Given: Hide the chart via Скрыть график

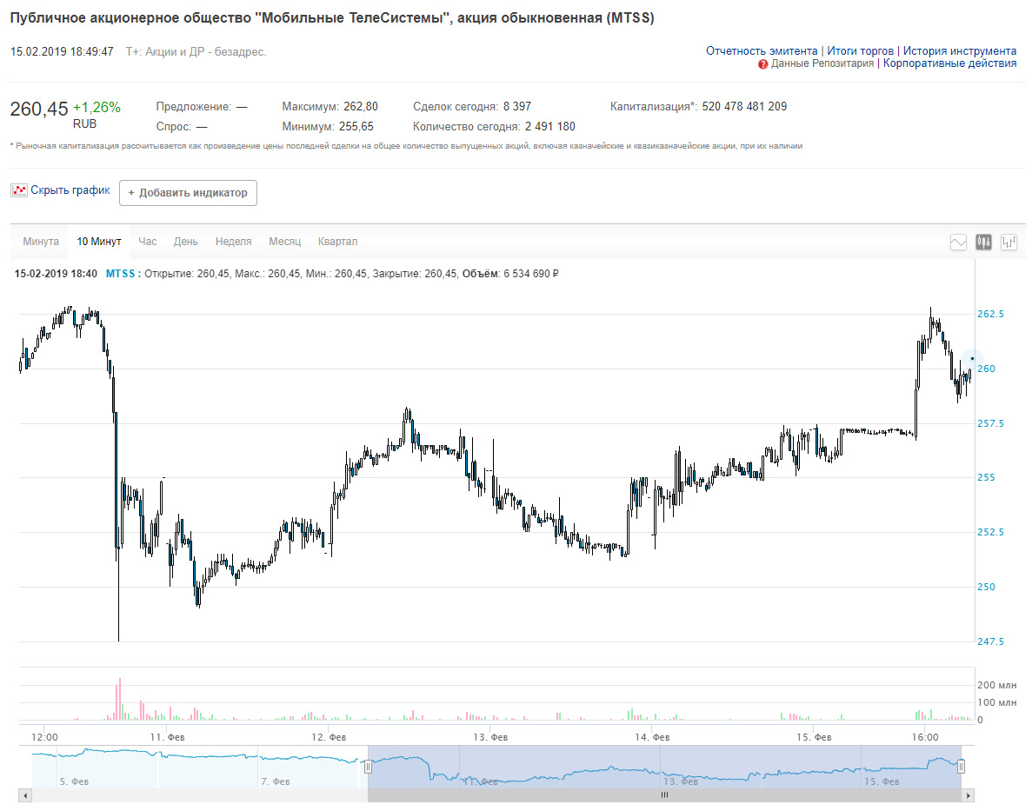Looking at the screenshot, I should point(70,190).
